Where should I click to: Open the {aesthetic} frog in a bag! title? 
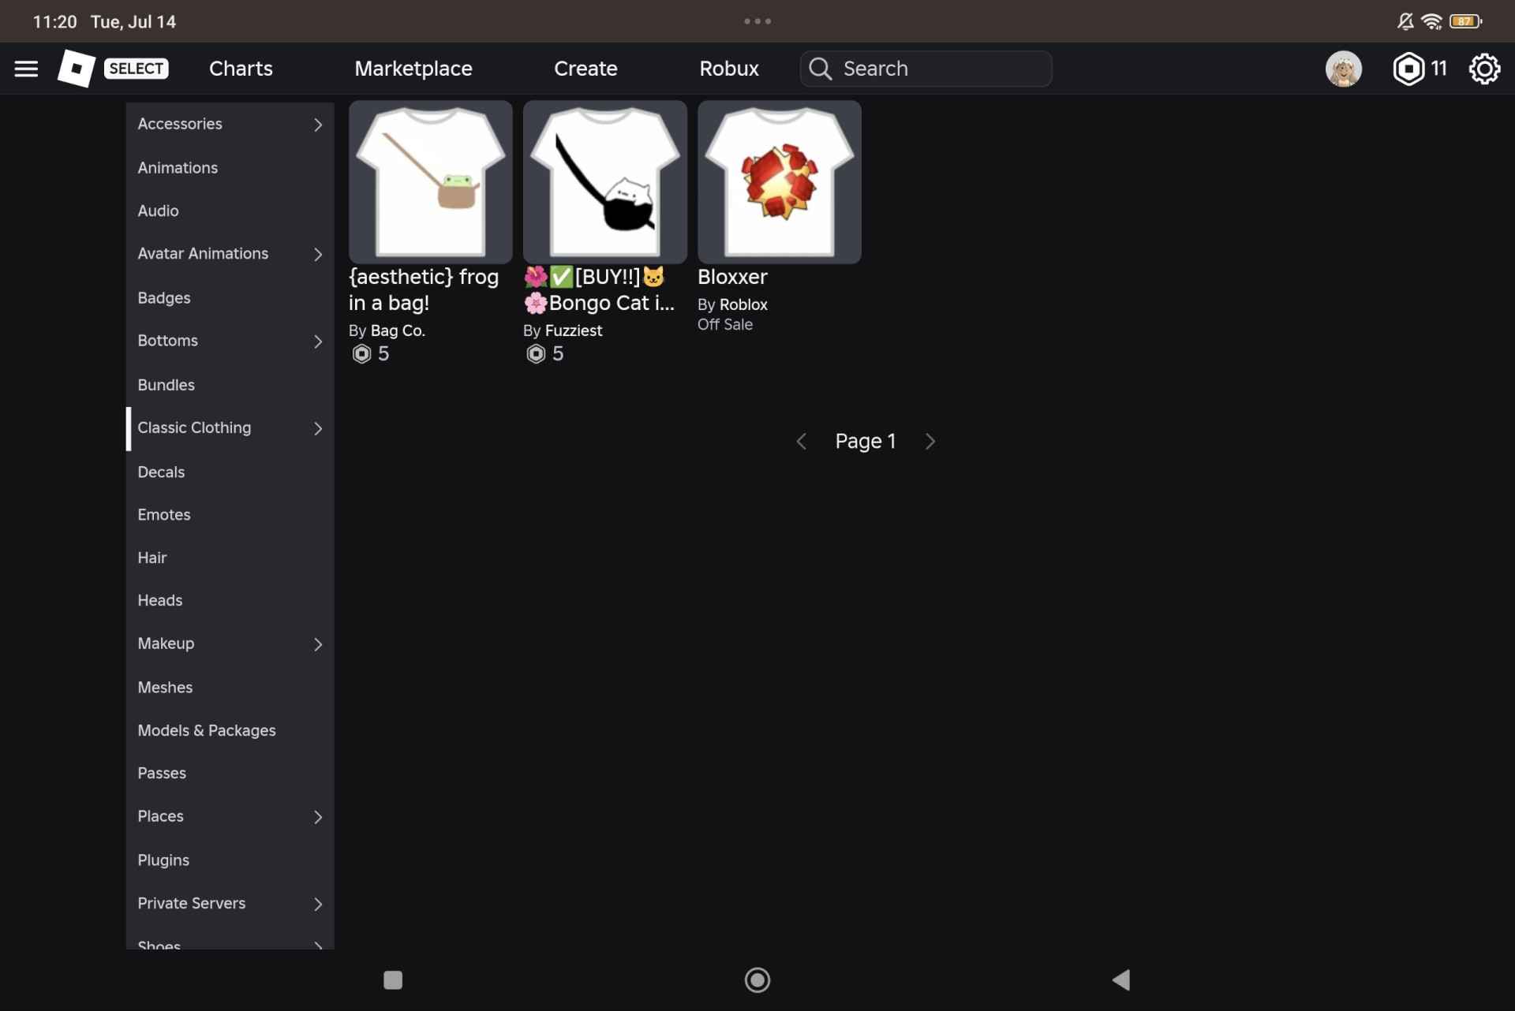pyautogui.click(x=424, y=289)
